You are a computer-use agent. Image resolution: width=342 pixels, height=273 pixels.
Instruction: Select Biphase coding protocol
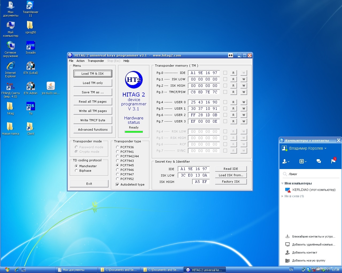[76, 171]
